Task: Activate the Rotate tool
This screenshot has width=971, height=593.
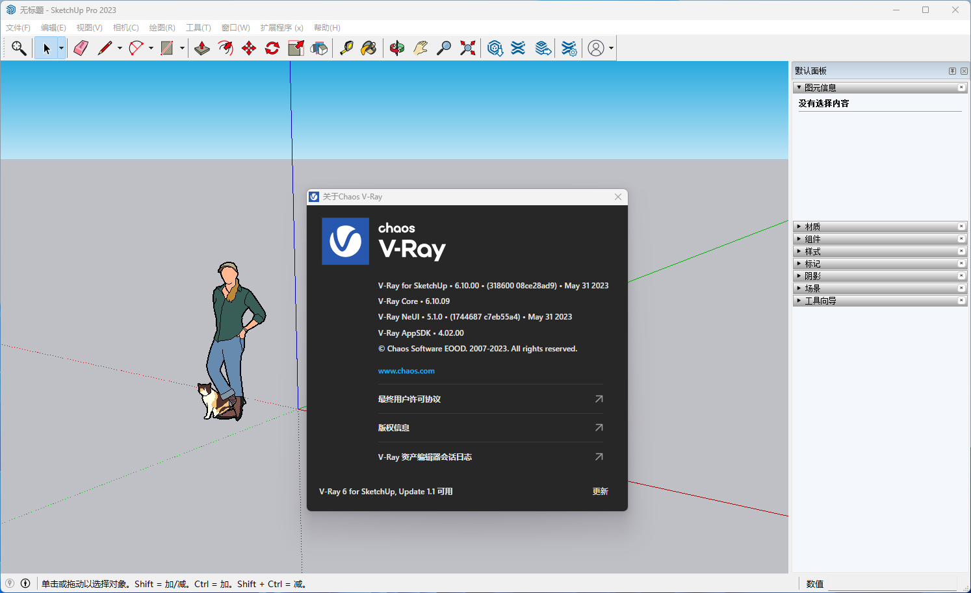Action: click(272, 48)
